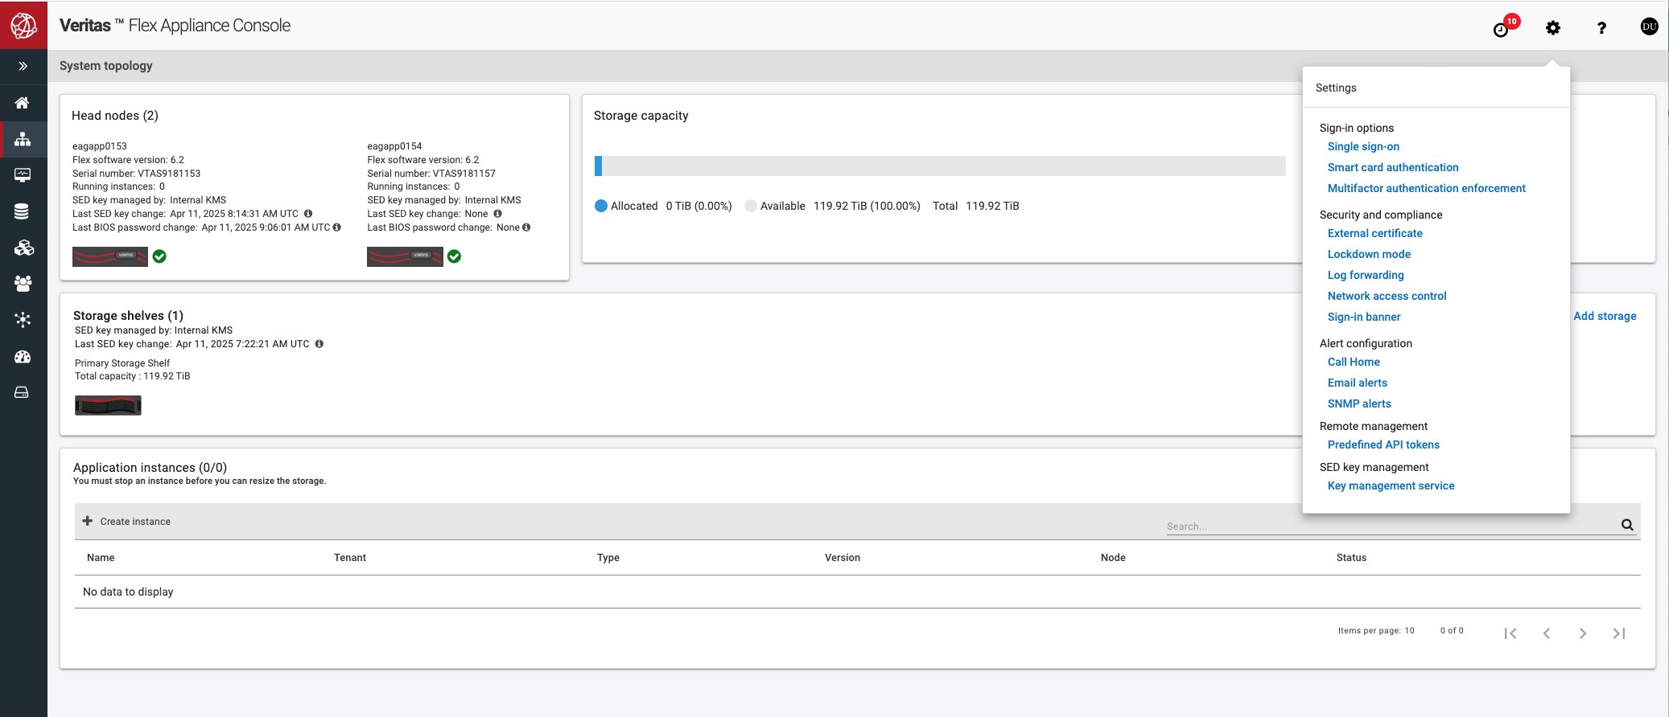Screen dimensions: 1669x717
Task: Go to Home in sidebar
Action: pyautogui.click(x=23, y=103)
